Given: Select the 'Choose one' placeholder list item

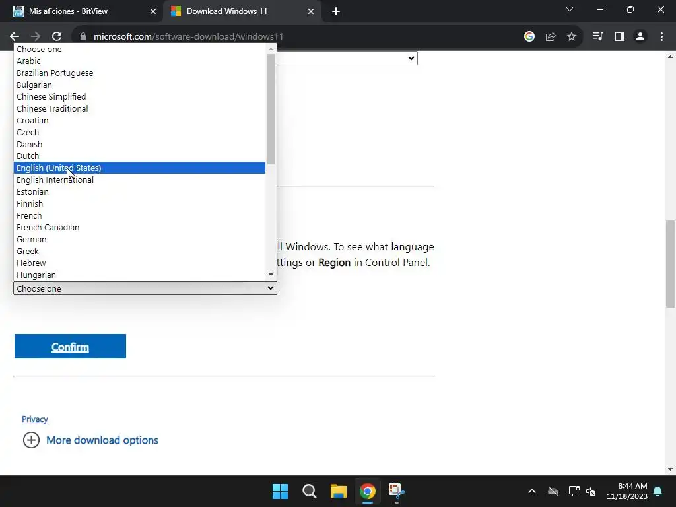Looking at the screenshot, I should [140, 49].
